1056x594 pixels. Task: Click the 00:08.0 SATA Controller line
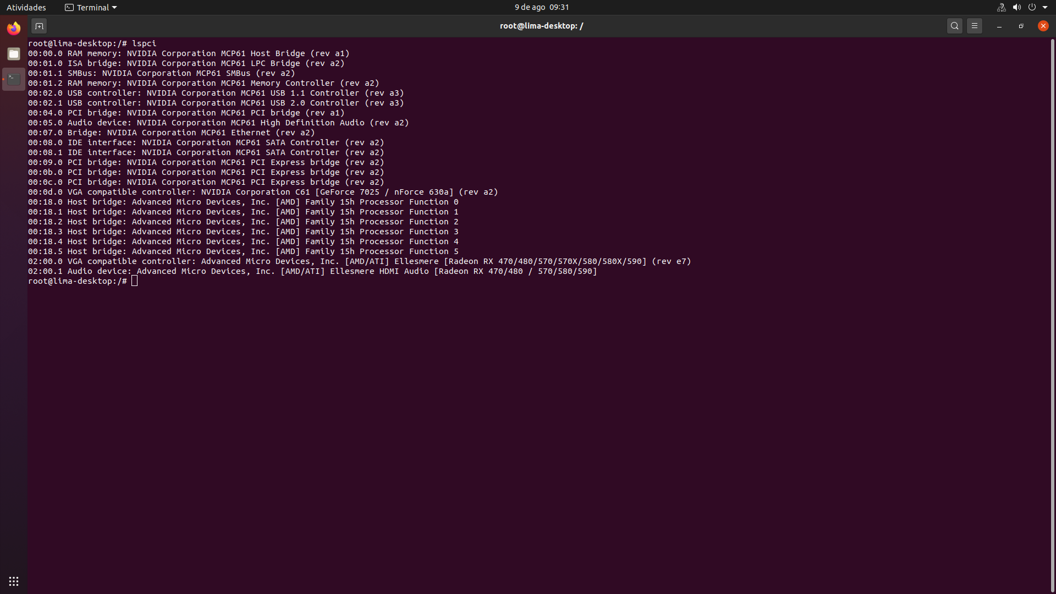(x=206, y=142)
